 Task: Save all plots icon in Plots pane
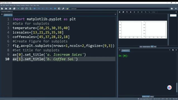click(123, 12)
